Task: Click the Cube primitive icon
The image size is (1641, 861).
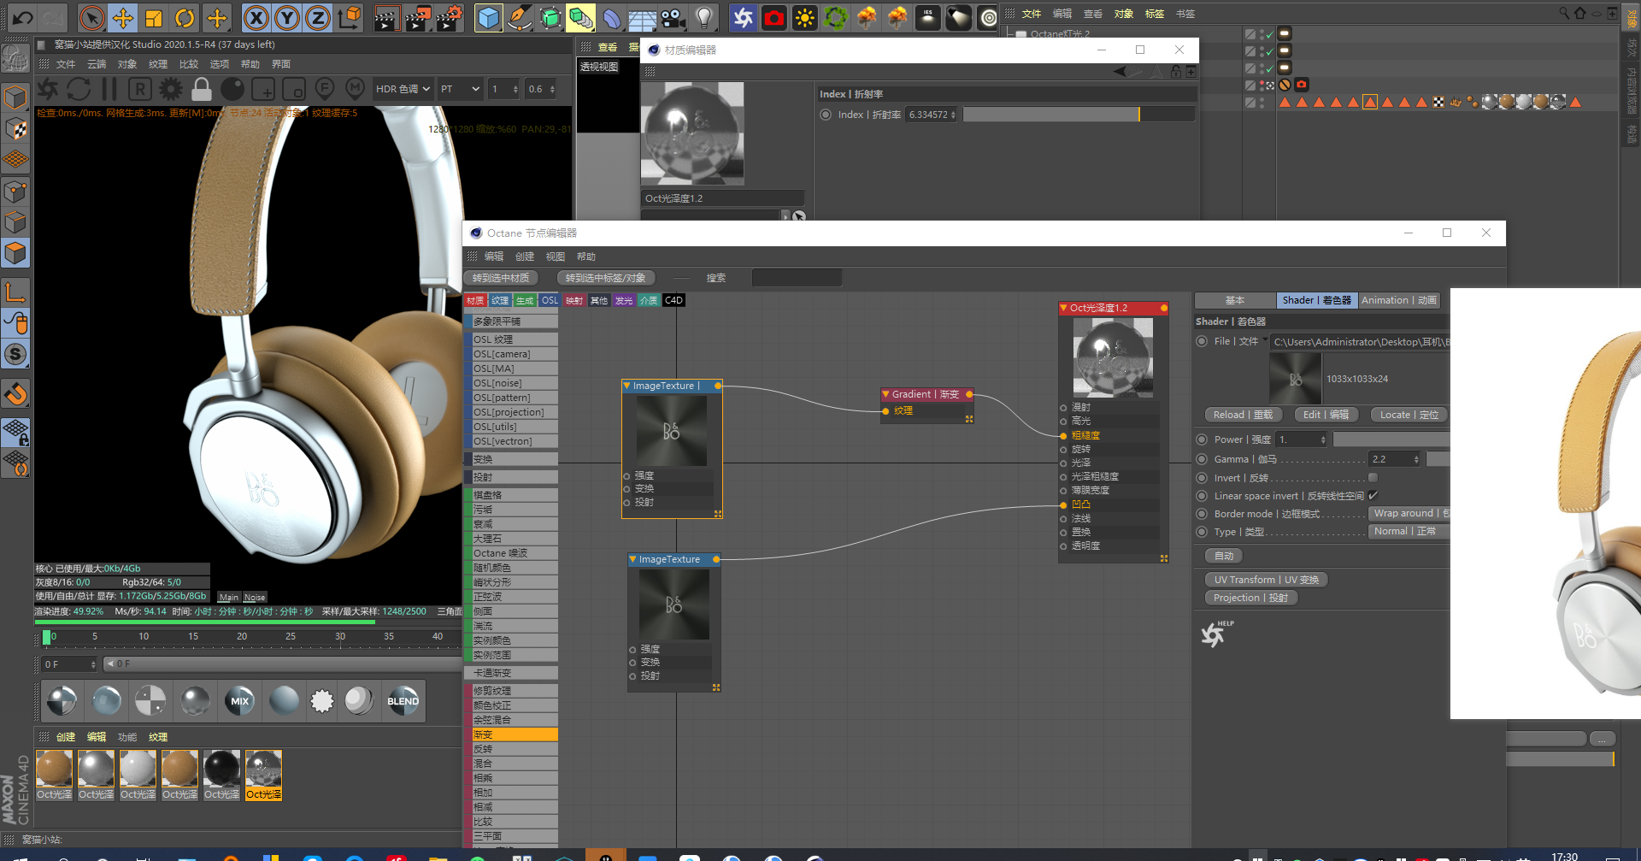Action: (488, 18)
